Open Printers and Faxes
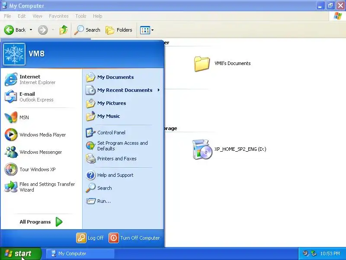The height and width of the screenshot is (260, 346). (123, 159)
